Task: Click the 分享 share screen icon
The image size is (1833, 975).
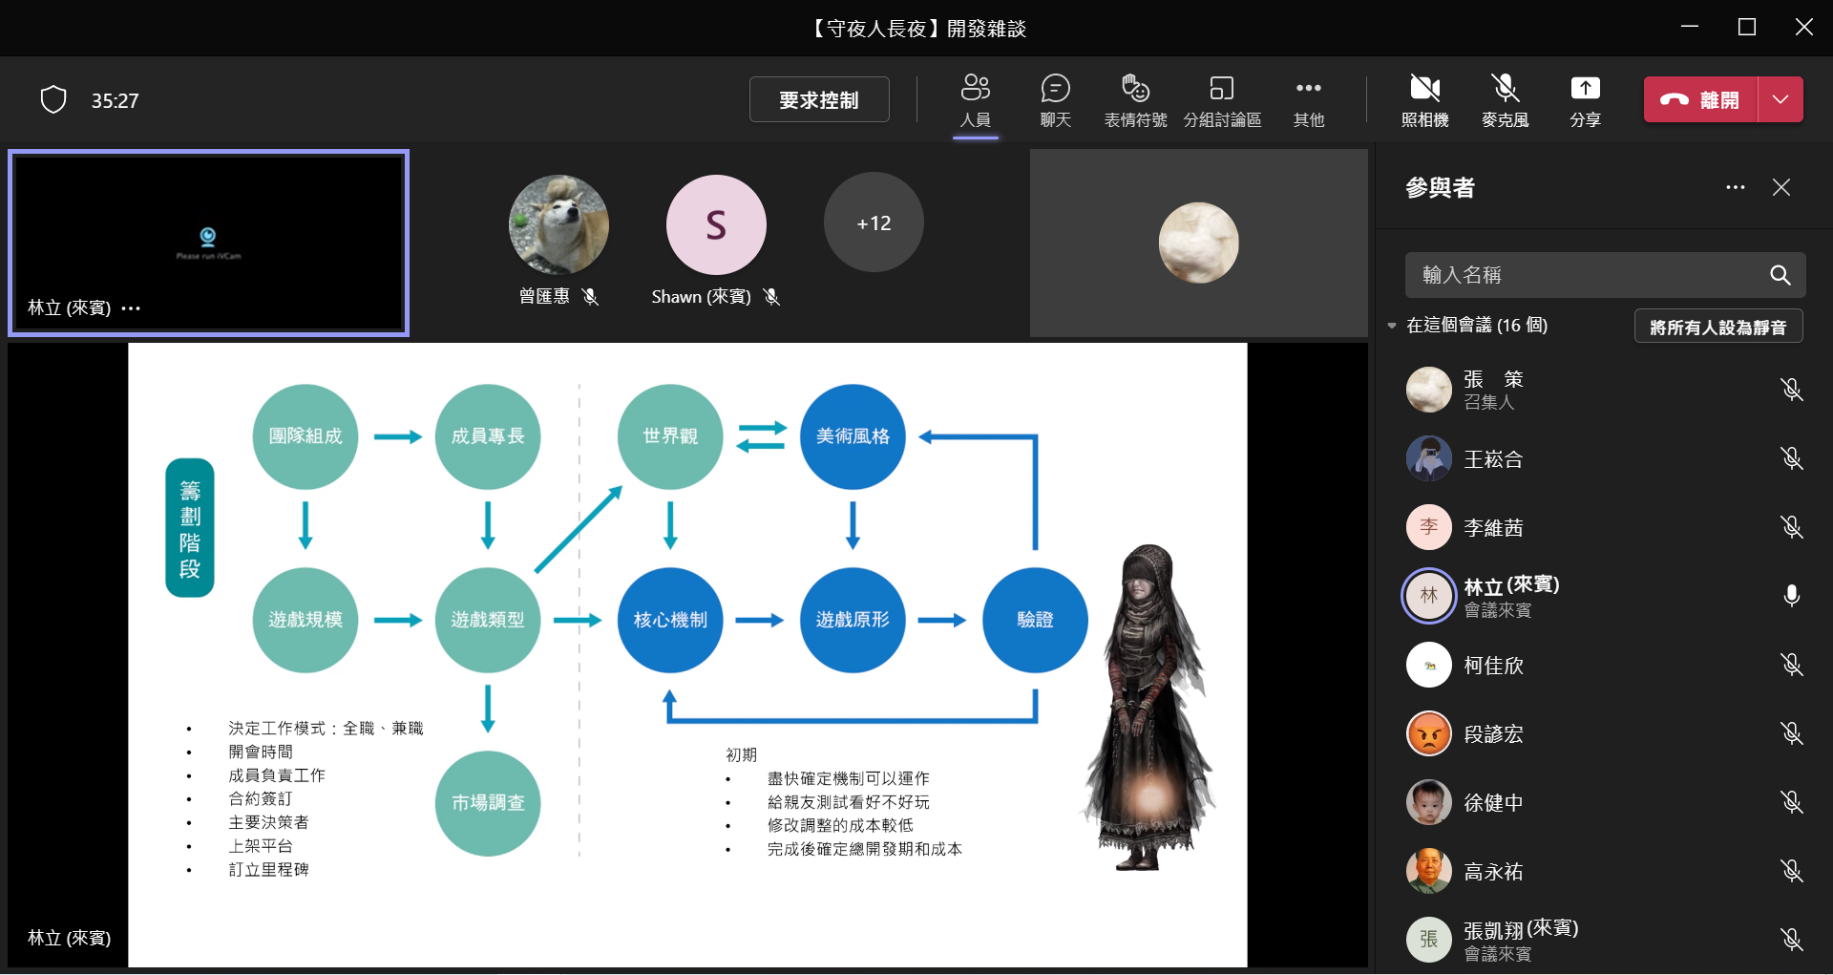Action: (1585, 99)
